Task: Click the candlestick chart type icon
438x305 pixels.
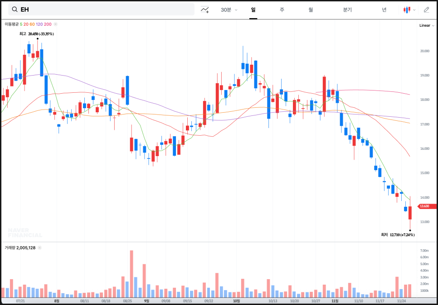Action: (407, 10)
